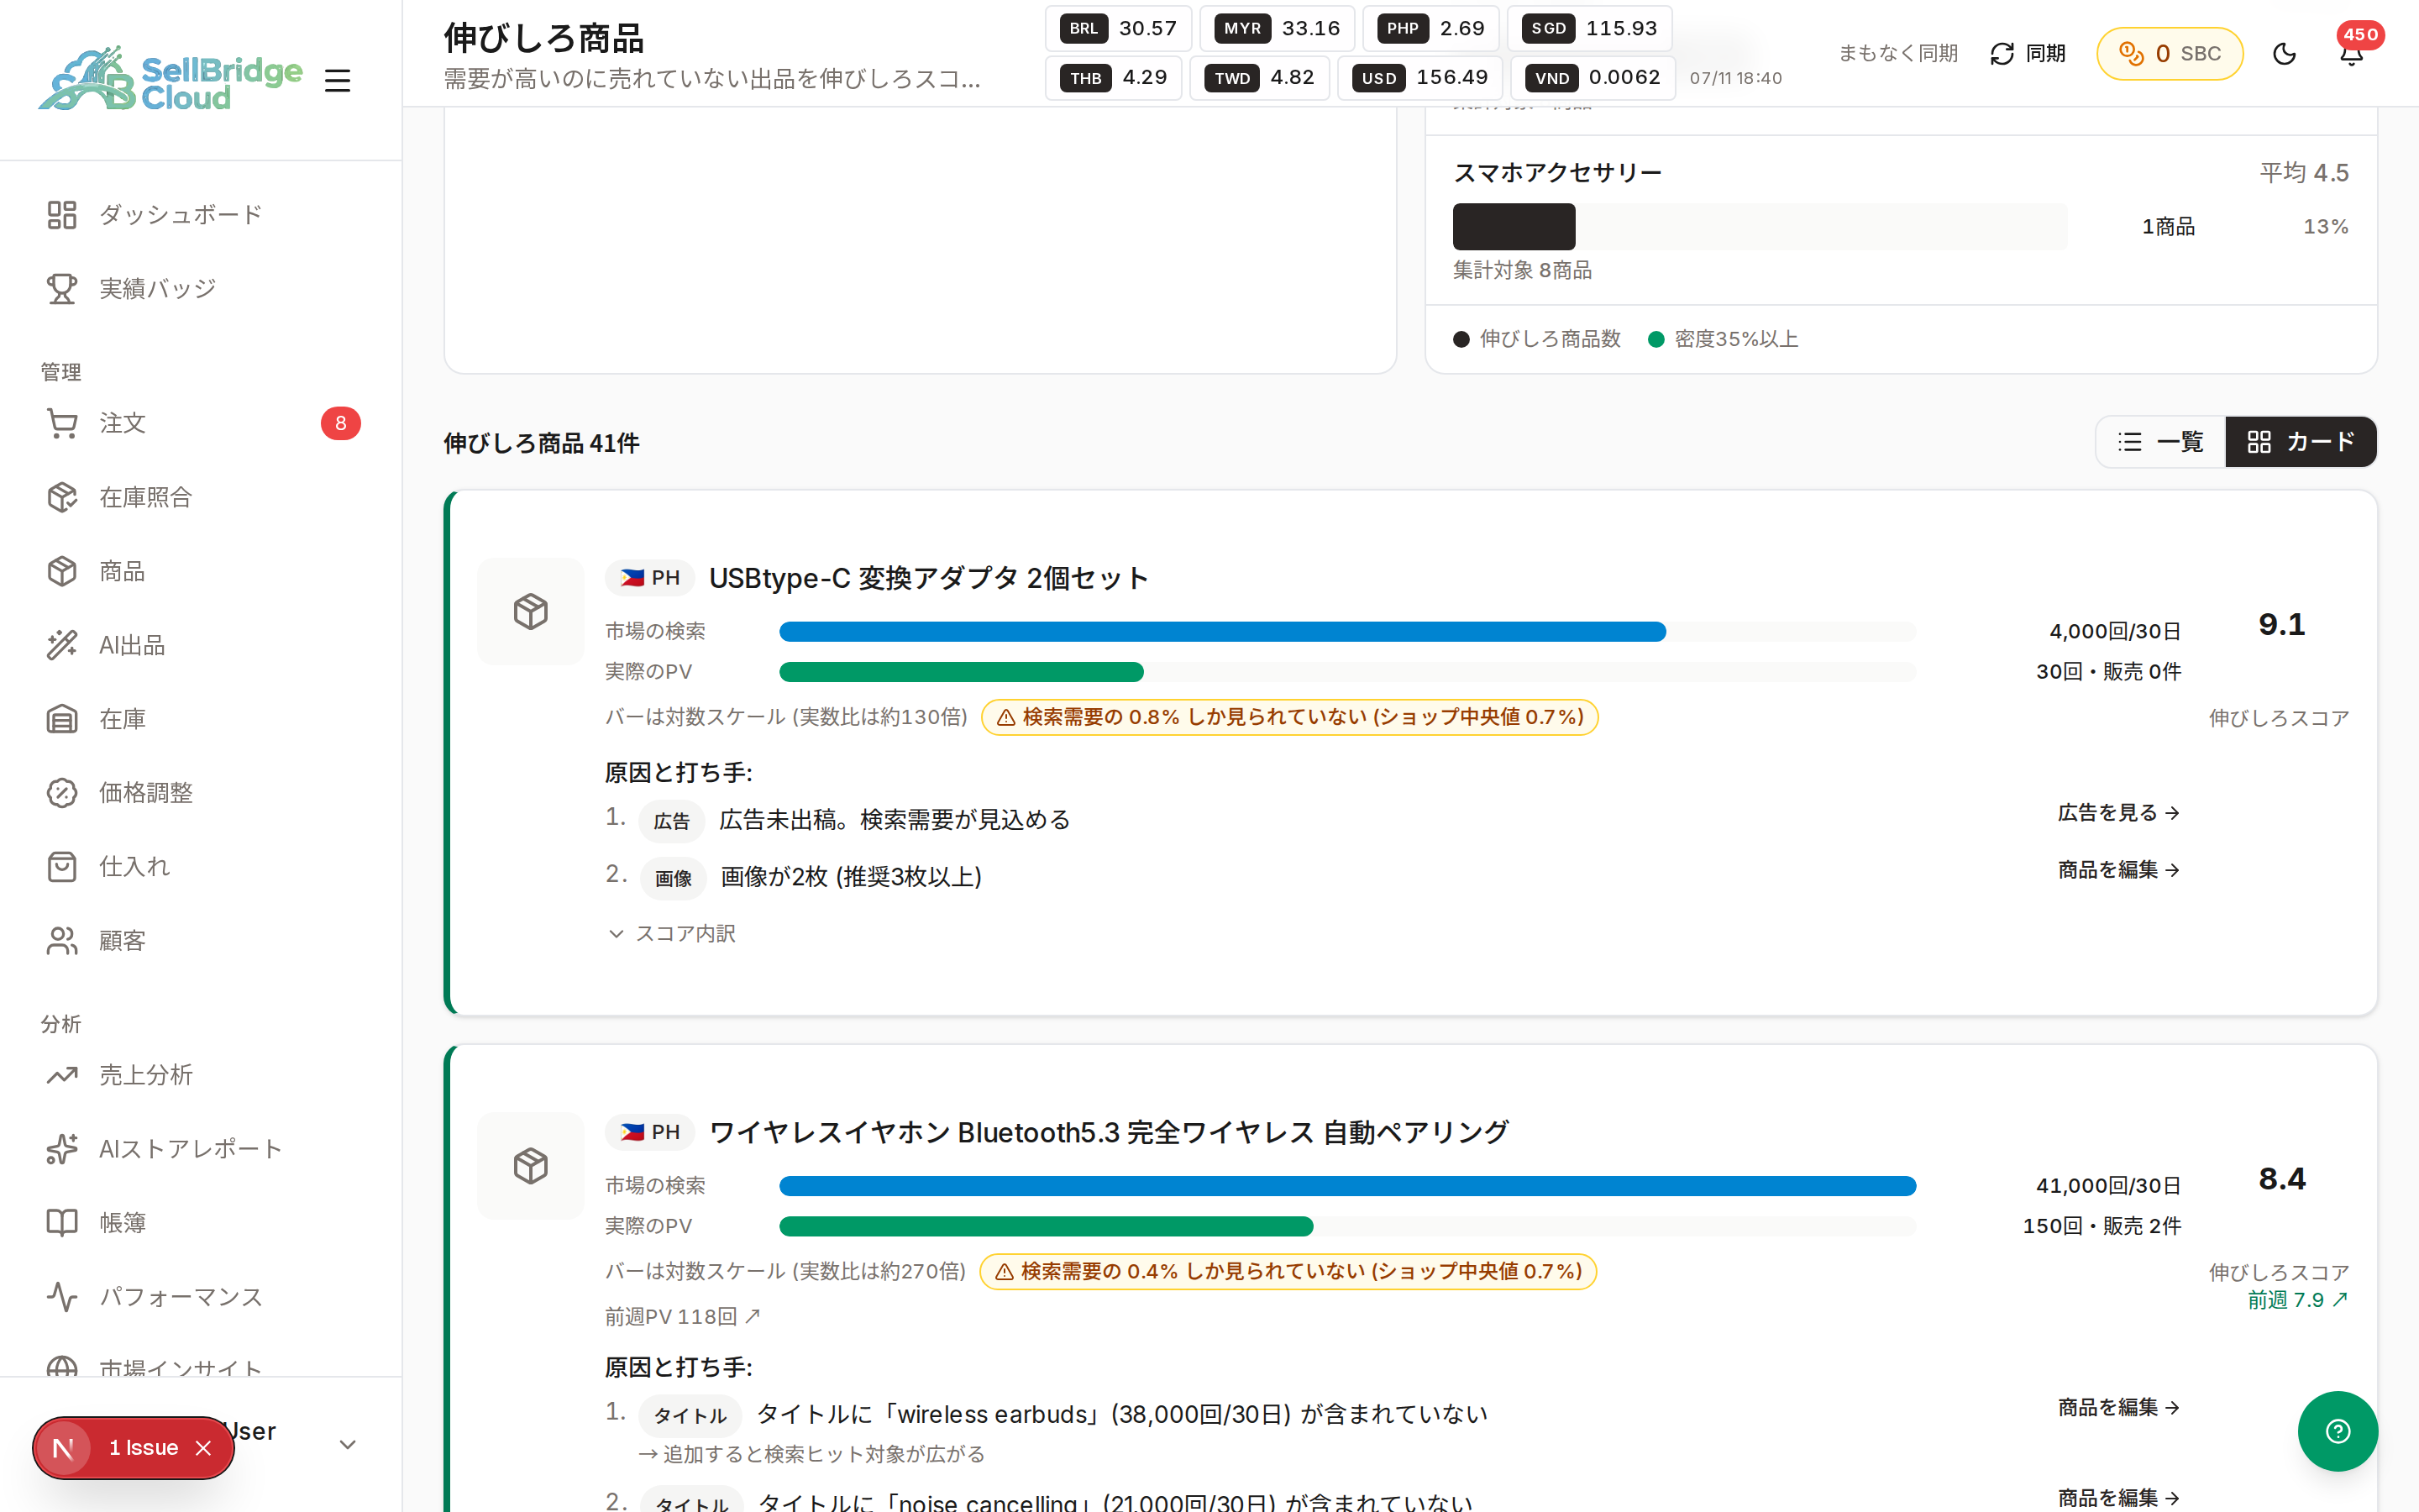This screenshot has height=1512, width=2419.
Task: Open 実績バッジ trophy menu item
Action: click(201, 288)
